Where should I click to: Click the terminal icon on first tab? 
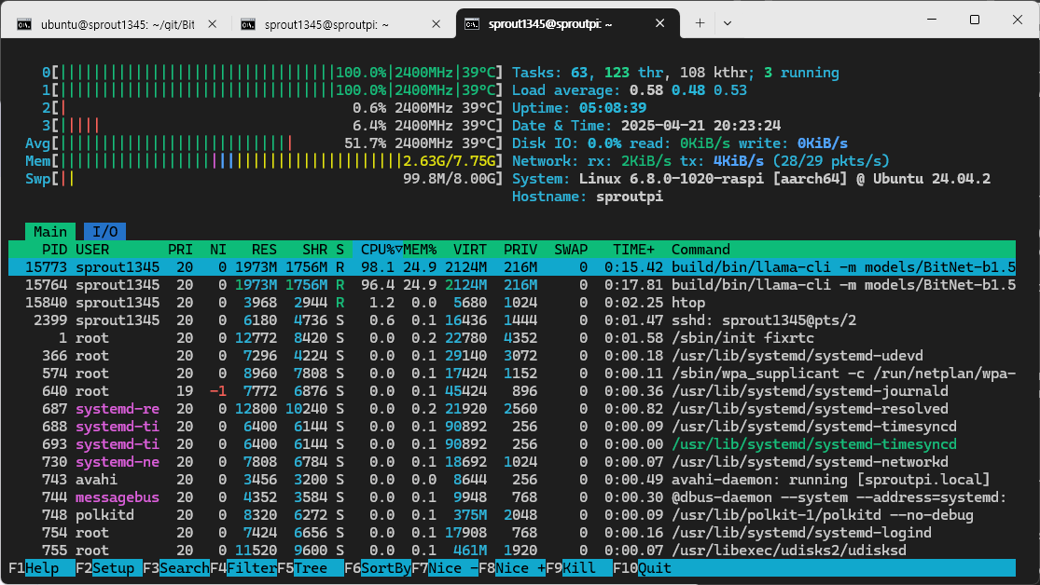pyautogui.click(x=24, y=24)
